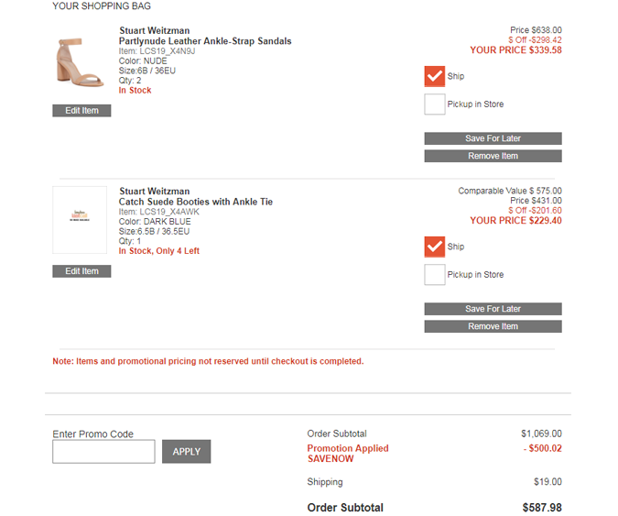The image size is (618, 516).
Task: Save the leather sandals for later
Action: (493, 138)
